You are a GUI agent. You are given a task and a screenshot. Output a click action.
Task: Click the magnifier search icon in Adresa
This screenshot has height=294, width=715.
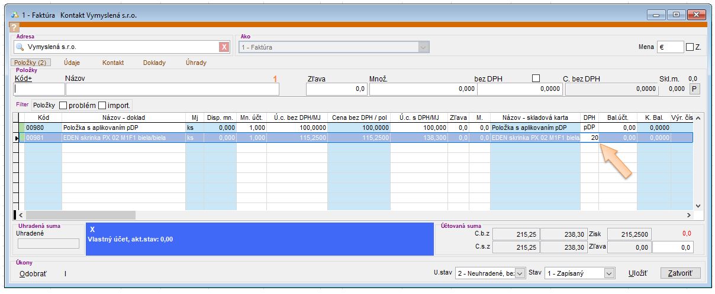(x=20, y=47)
